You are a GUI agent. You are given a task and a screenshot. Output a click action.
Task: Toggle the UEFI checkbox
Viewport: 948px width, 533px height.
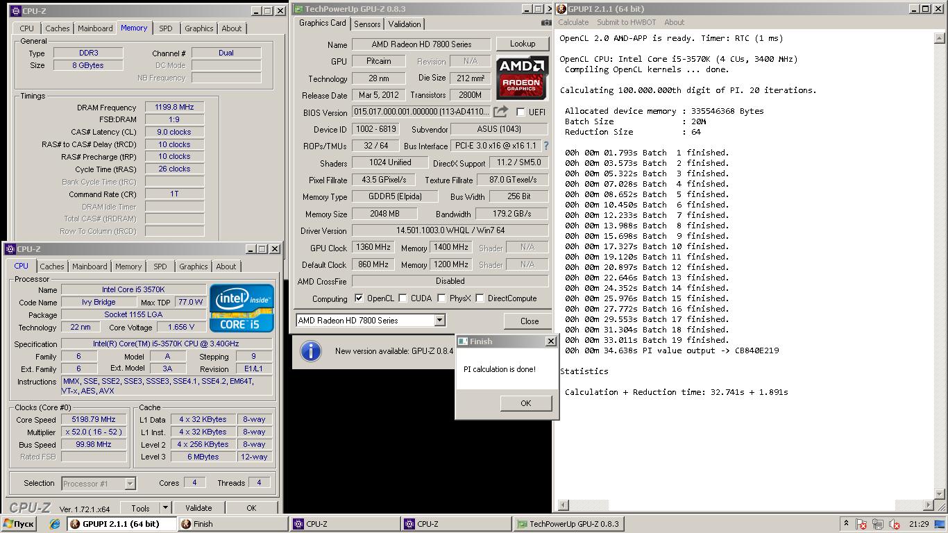pos(520,112)
